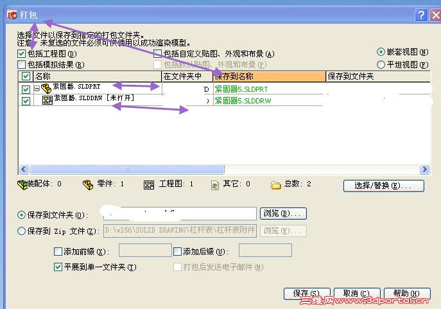Enable 包括模拟结果 checkbox
Image resolution: width=441 pixels, height=309 pixels.
coord(22,65)
